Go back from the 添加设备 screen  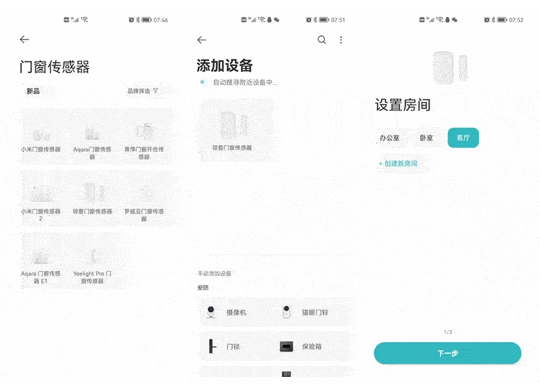pos(201,40)
